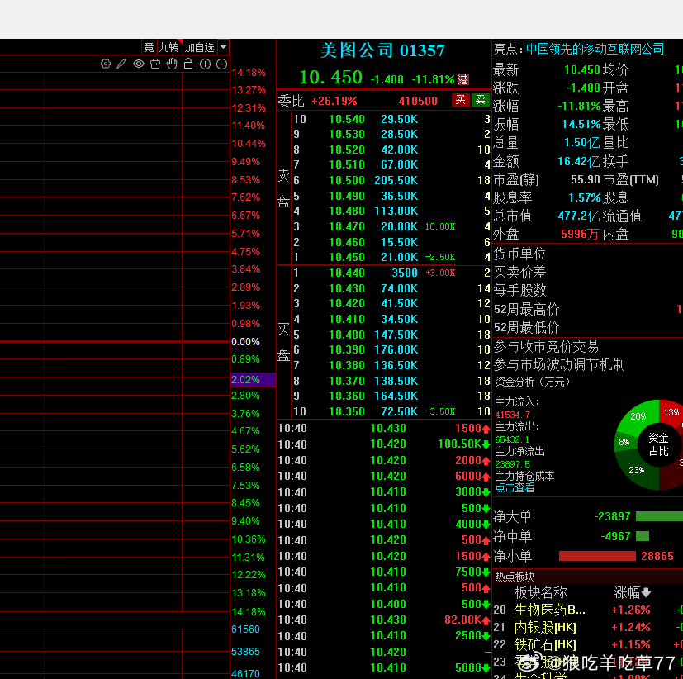Viewport: 683px width, 679px height.
Task: Click the red 买 buy button
Action: pyautogui.click(x=460, y=100)
